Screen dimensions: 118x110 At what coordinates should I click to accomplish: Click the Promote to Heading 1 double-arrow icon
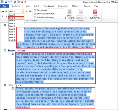pos(3,12)
